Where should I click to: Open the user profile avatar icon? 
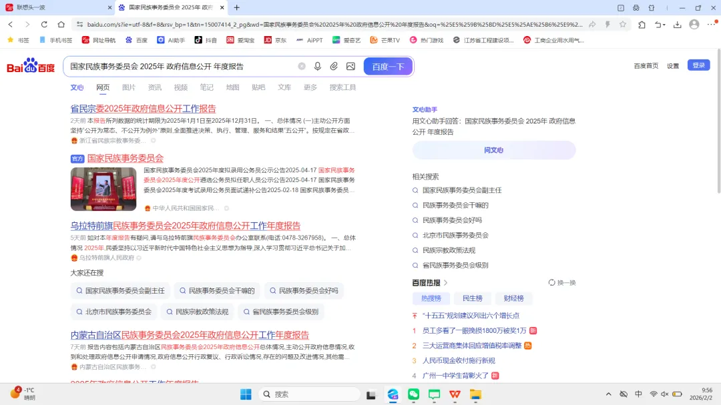[694, 25]
